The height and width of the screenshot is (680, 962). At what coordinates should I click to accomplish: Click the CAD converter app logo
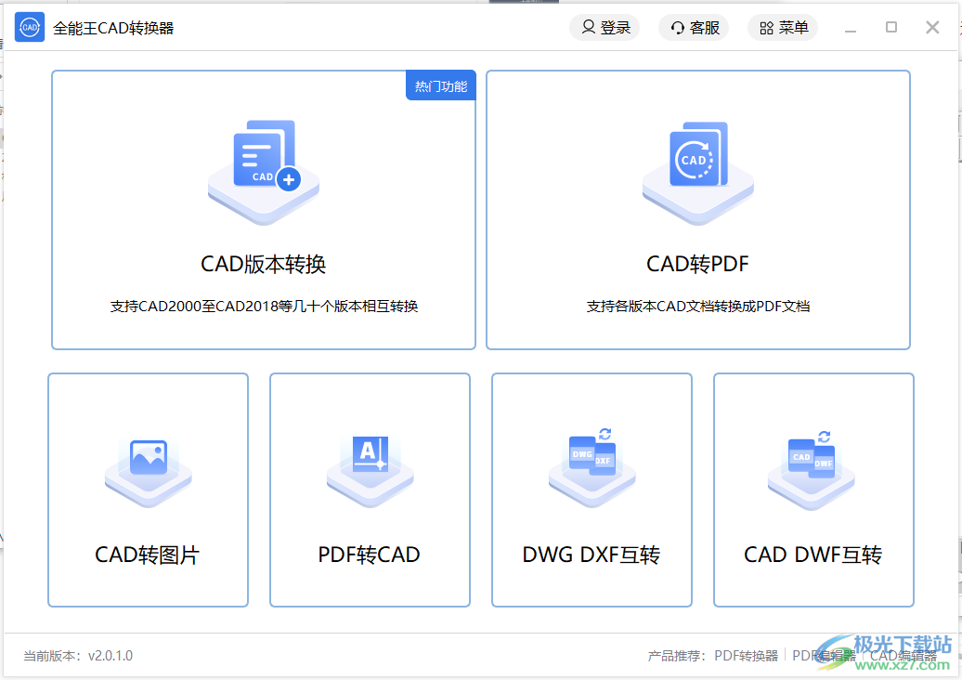coord(30,27)
